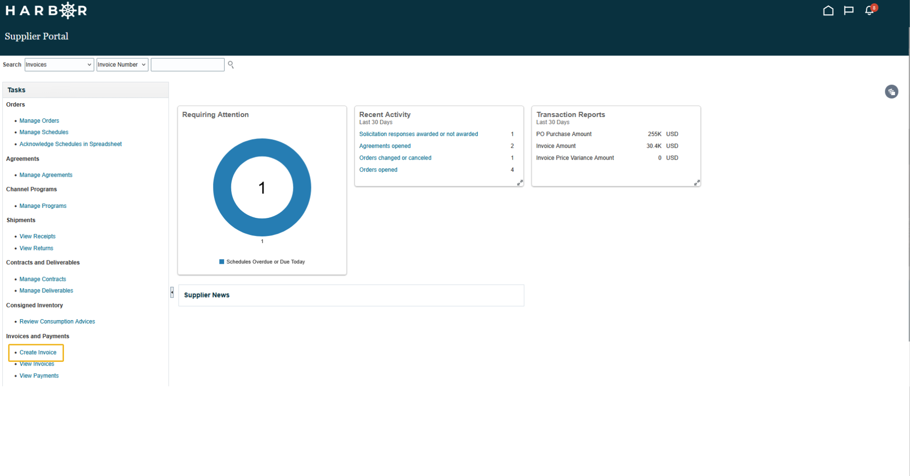
Task: Open Manage Deliverables link
Action: click(46, 291)
